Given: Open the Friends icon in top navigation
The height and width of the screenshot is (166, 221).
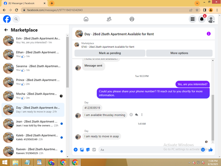Looking at the screenshot, I should [x=109, y=19].
